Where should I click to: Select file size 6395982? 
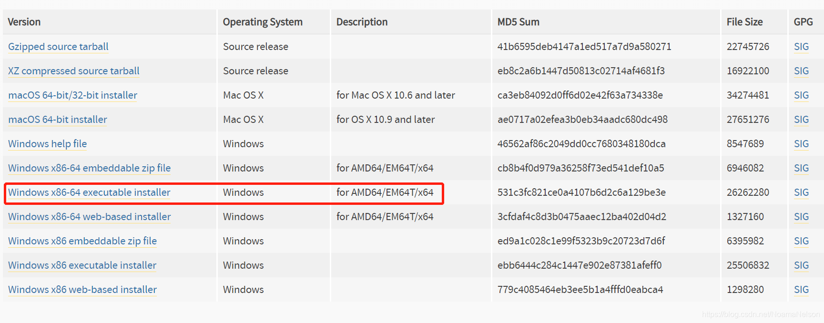[745, 241]
